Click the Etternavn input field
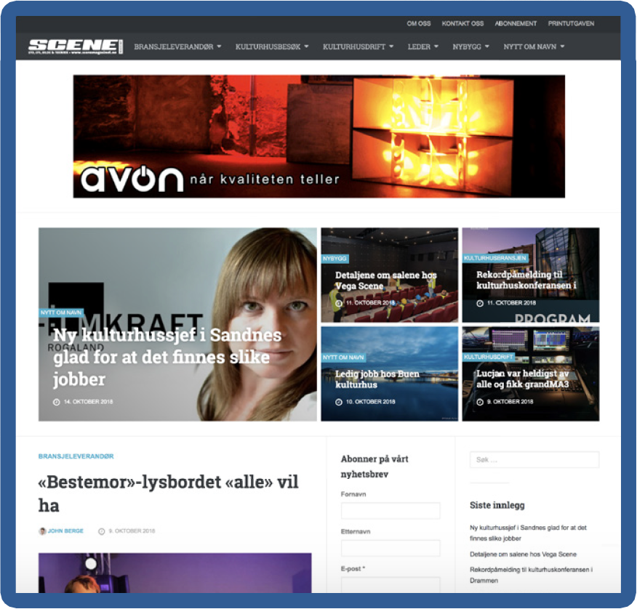Image resolution: width=637 pixels, height=609 pixels. click(390, 548)
